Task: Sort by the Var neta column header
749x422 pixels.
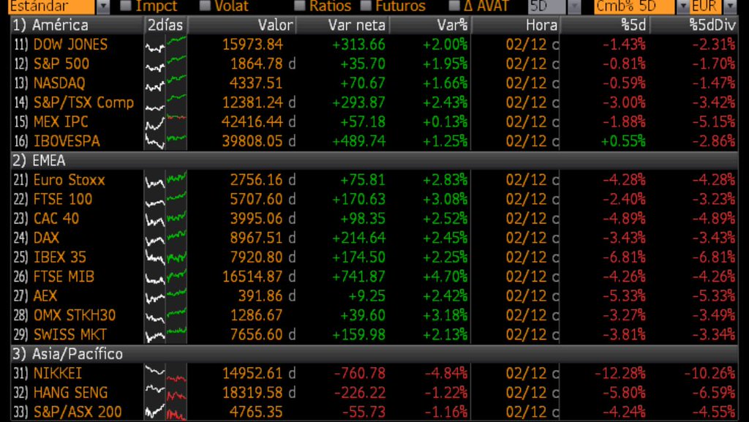Action: pyautogui.click(x=356, y=25)
